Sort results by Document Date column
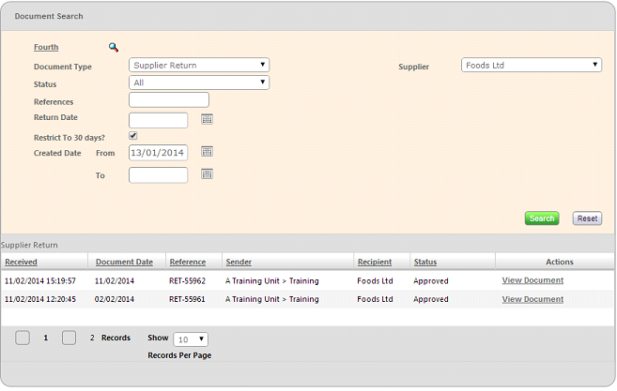617x391 pixels. [124, 262]
